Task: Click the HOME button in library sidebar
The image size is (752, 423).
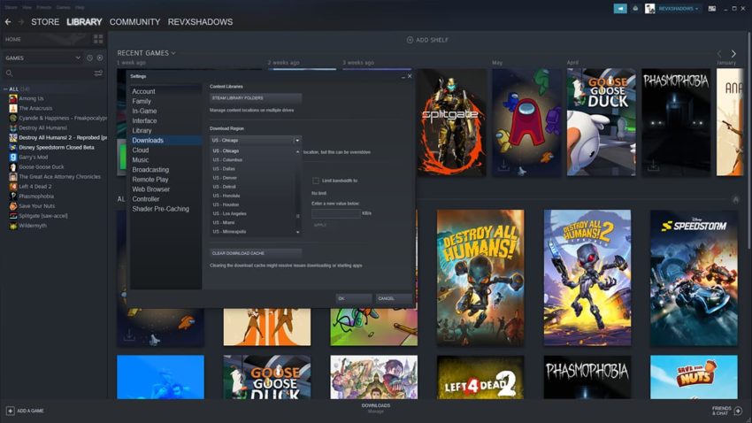Action: point(47,39)
